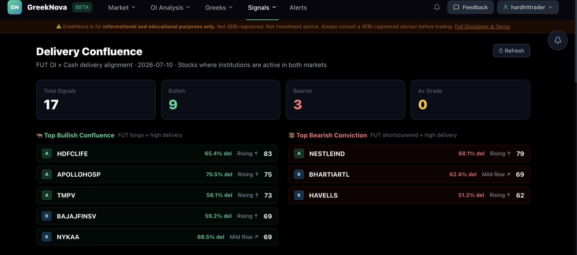Expand the Signals menu
The height and width of the screenshot is (255, 577).
point(262,7)
